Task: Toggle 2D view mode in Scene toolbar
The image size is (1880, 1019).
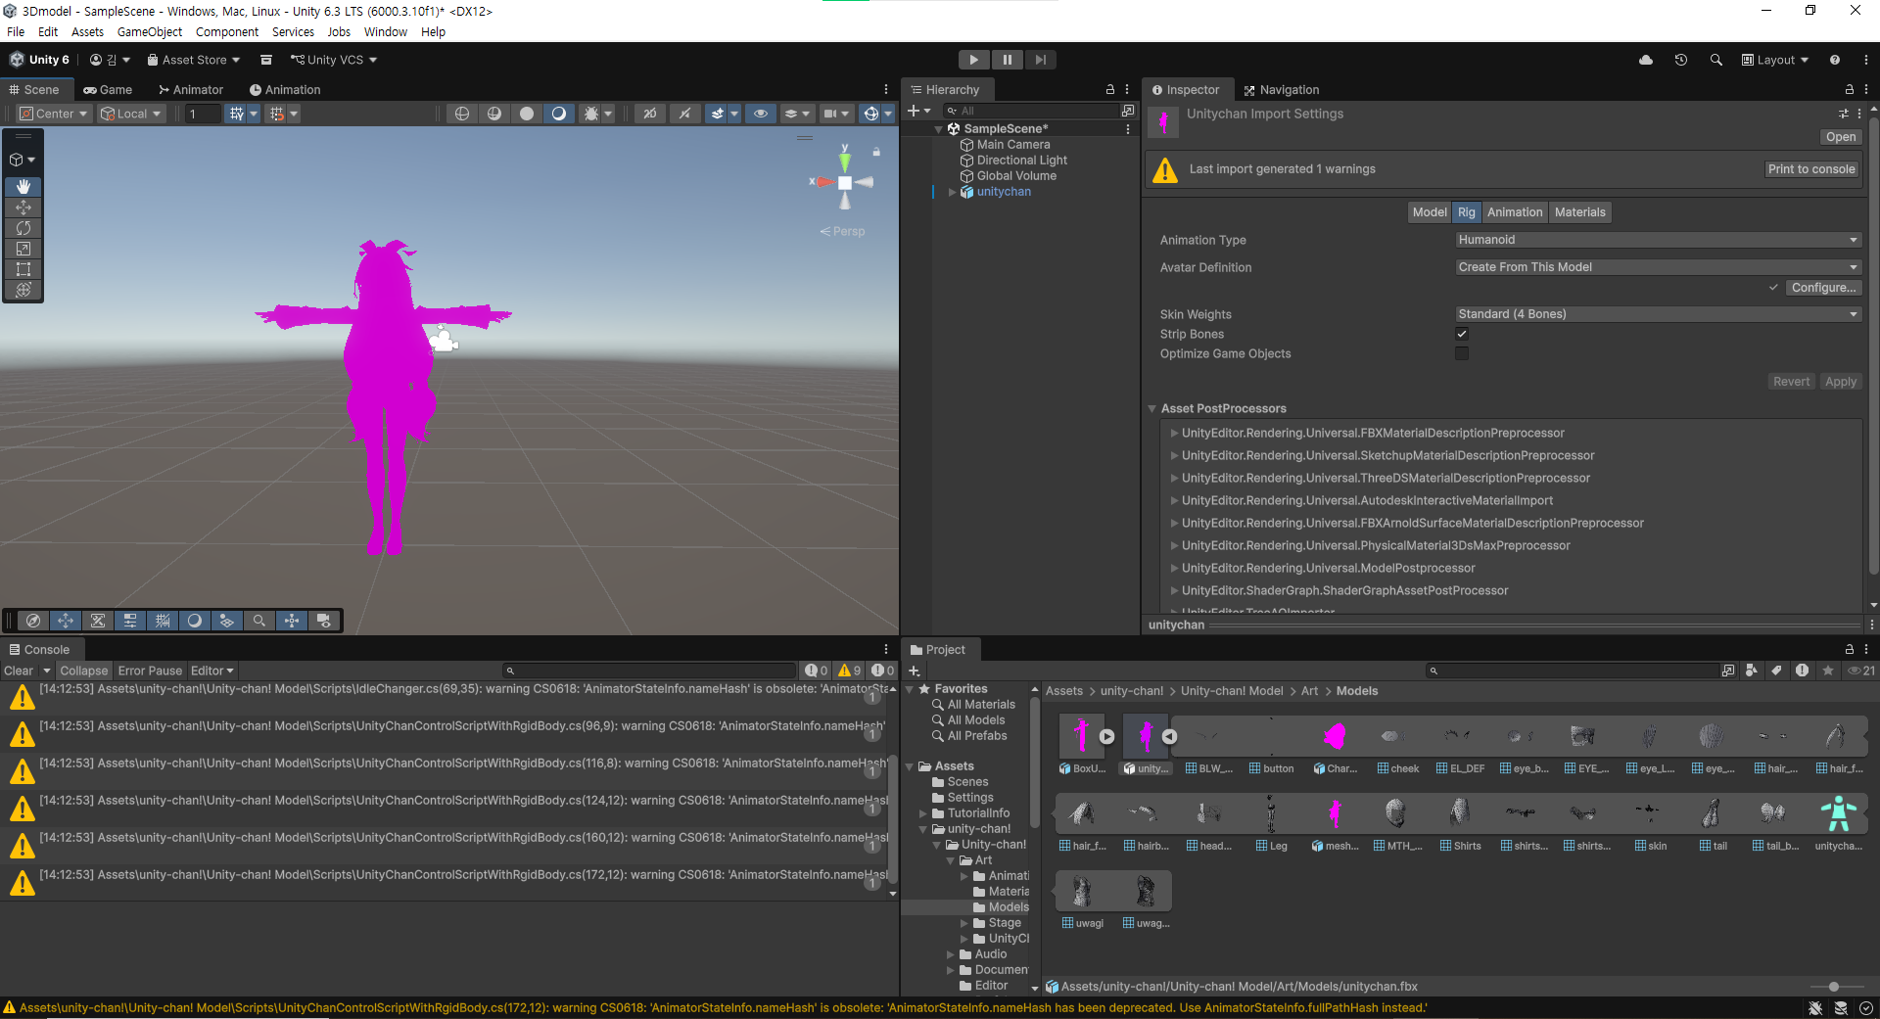Action: point(650,114)
